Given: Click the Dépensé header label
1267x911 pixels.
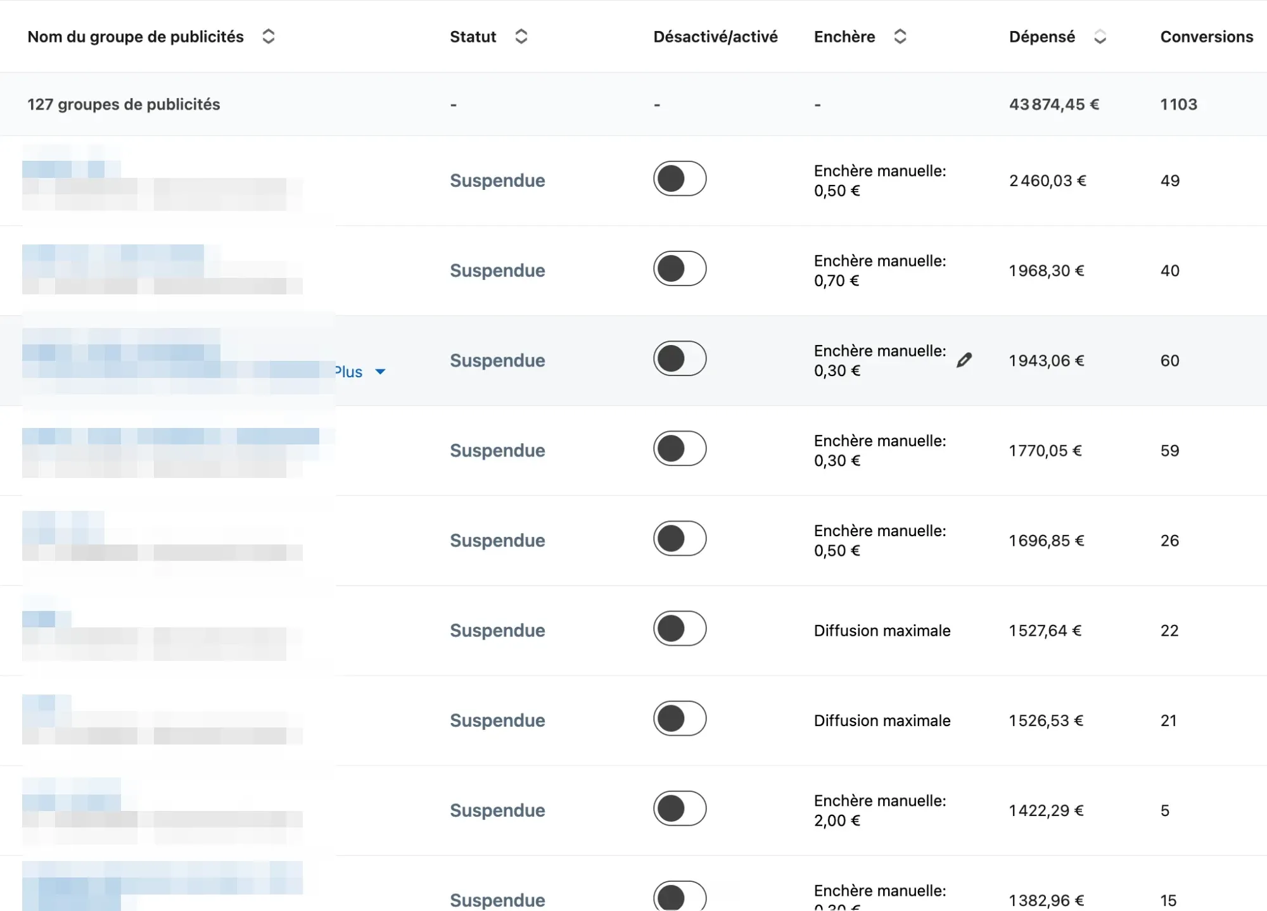Looking at the screenshot, I should (x=1042, y=37).
